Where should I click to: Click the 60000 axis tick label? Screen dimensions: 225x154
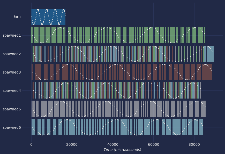(x=153, y=144)
